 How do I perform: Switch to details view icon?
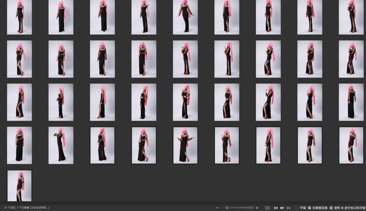tap(282, 208)
